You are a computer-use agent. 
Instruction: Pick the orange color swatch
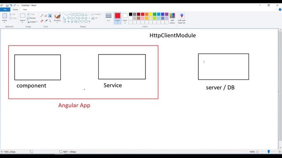[x=147, y=14]
